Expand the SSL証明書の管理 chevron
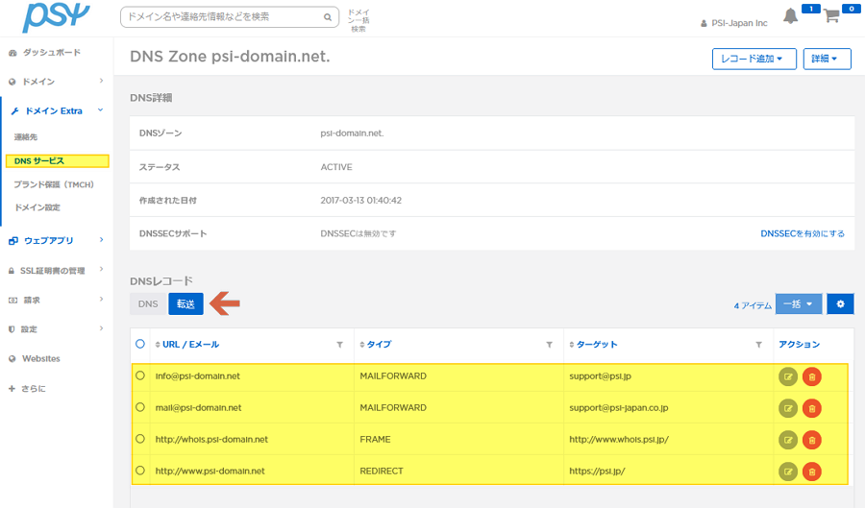Viewport: 865px width, 508px height. pyautogui.click(x=102, y=270)
